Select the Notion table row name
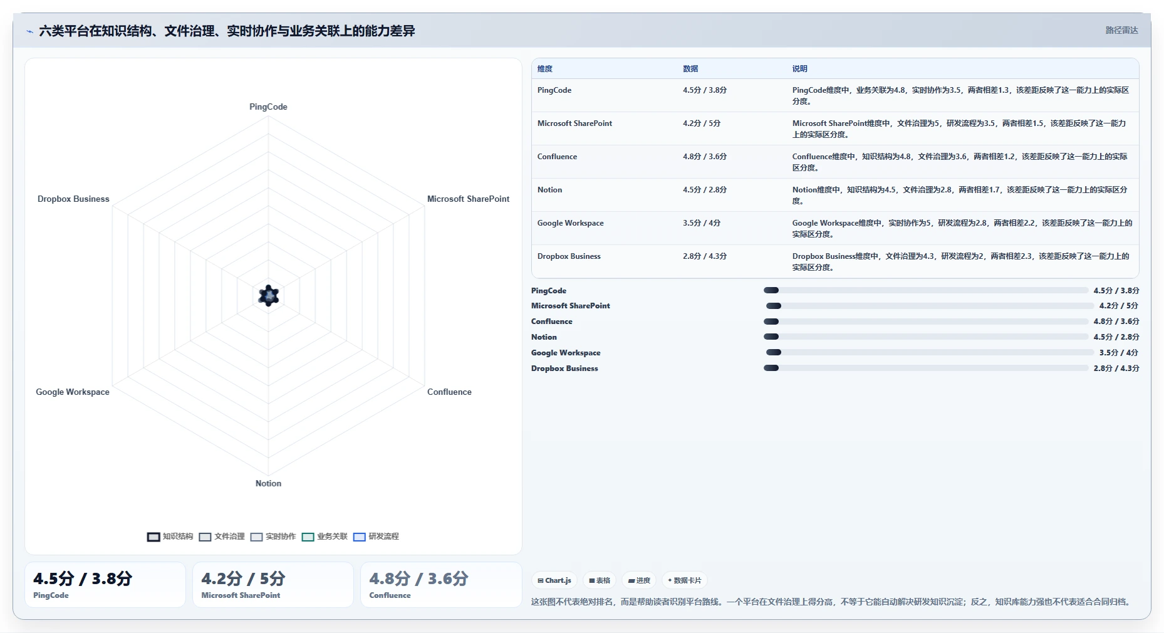Viewport: 1164px width, 633px height. (x=549, y=190)
